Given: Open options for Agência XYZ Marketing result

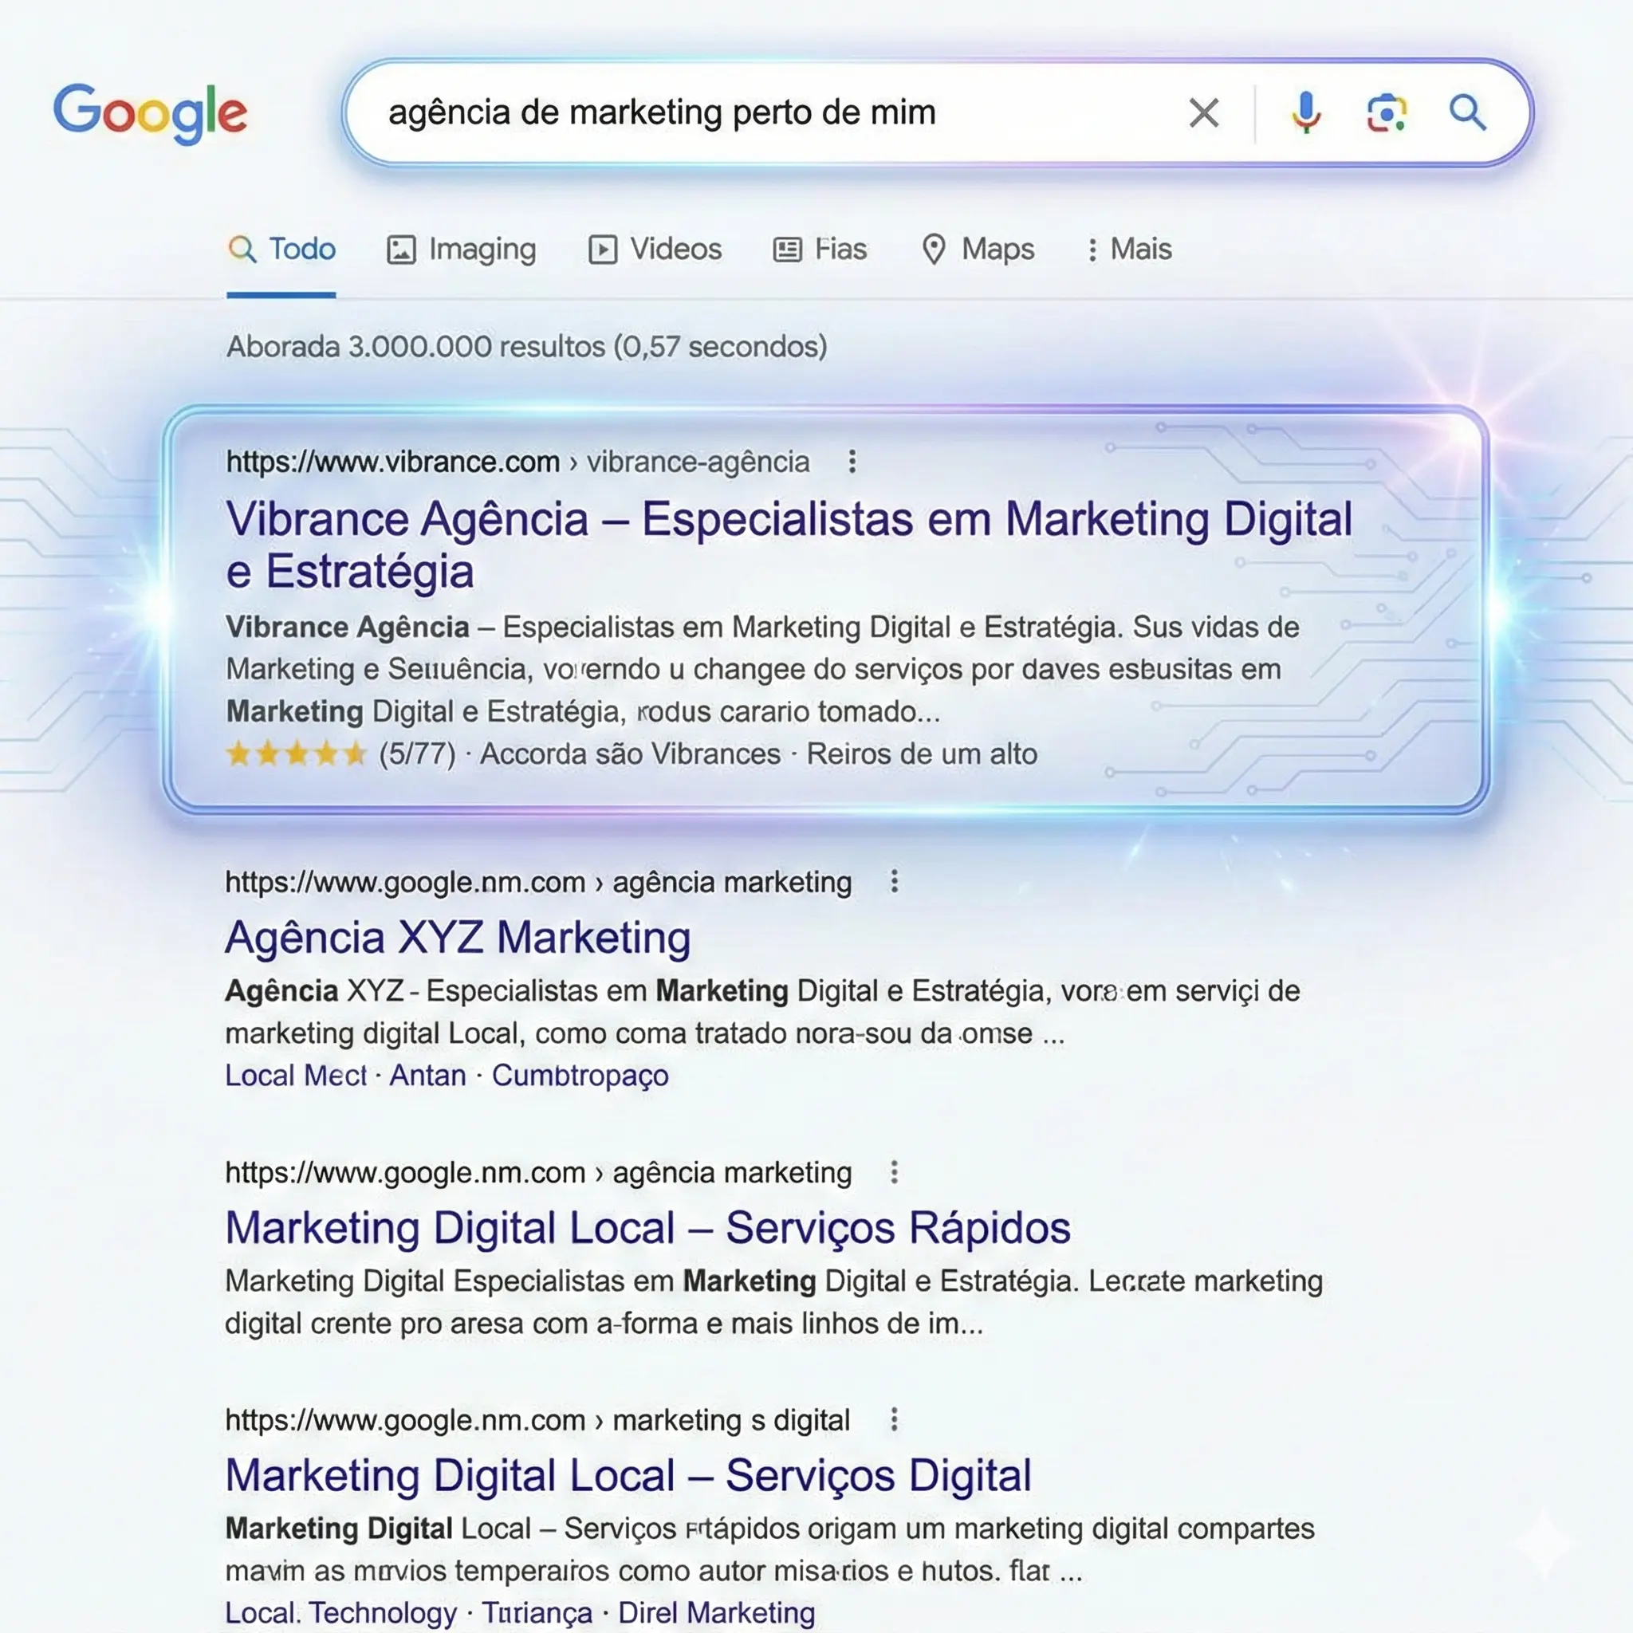Looking at the screenshot, I should click(x=895, y=882).
